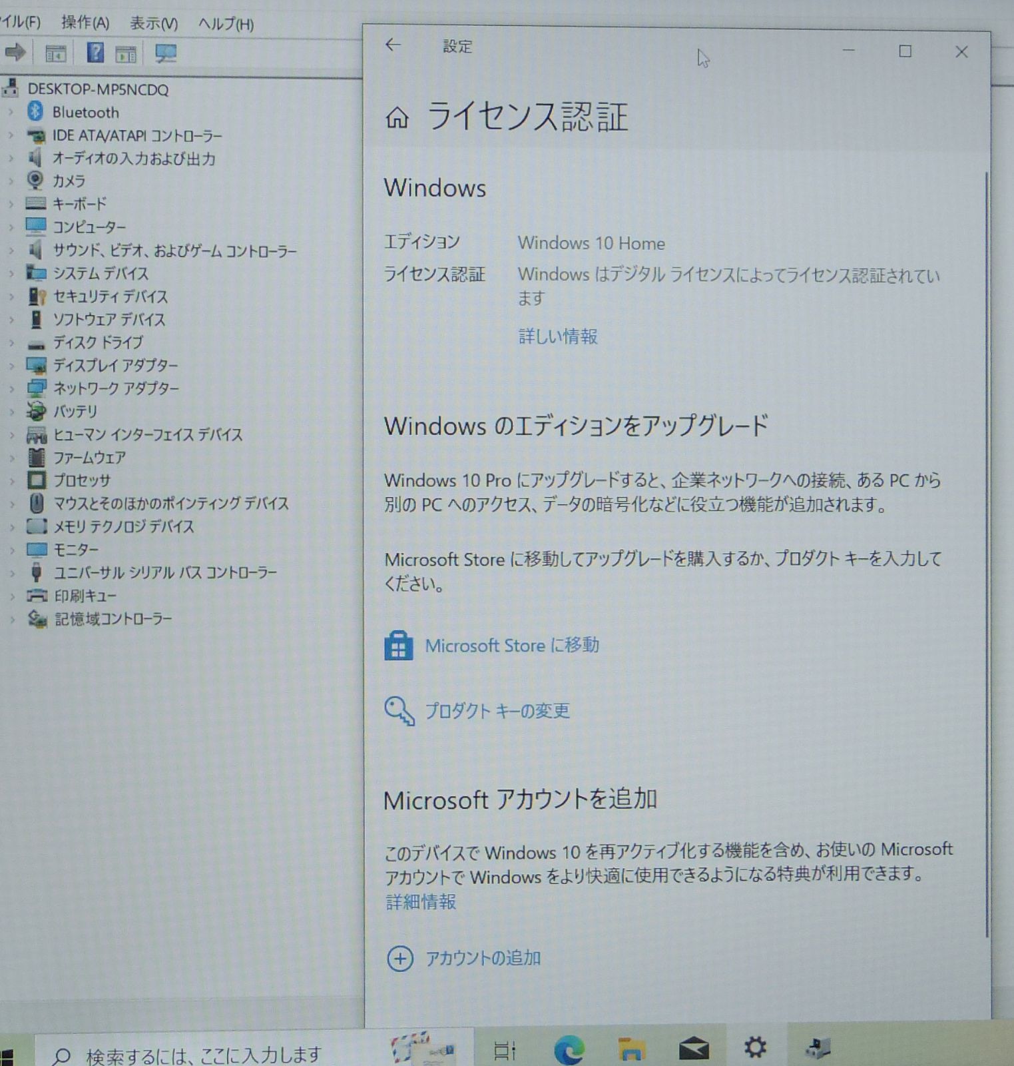Click the Settings window vertical scrollbar
The width and height of the screenshot is (1014, 1066).
coord(986,553)
